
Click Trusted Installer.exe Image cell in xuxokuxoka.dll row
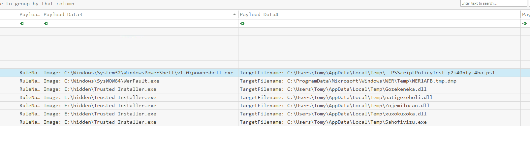[140, 114]
